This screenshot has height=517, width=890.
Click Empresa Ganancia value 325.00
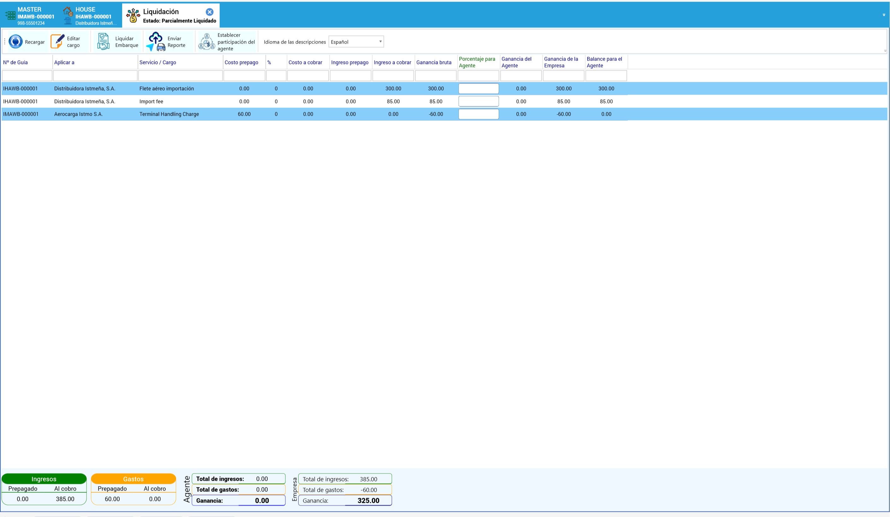[368, 500]
